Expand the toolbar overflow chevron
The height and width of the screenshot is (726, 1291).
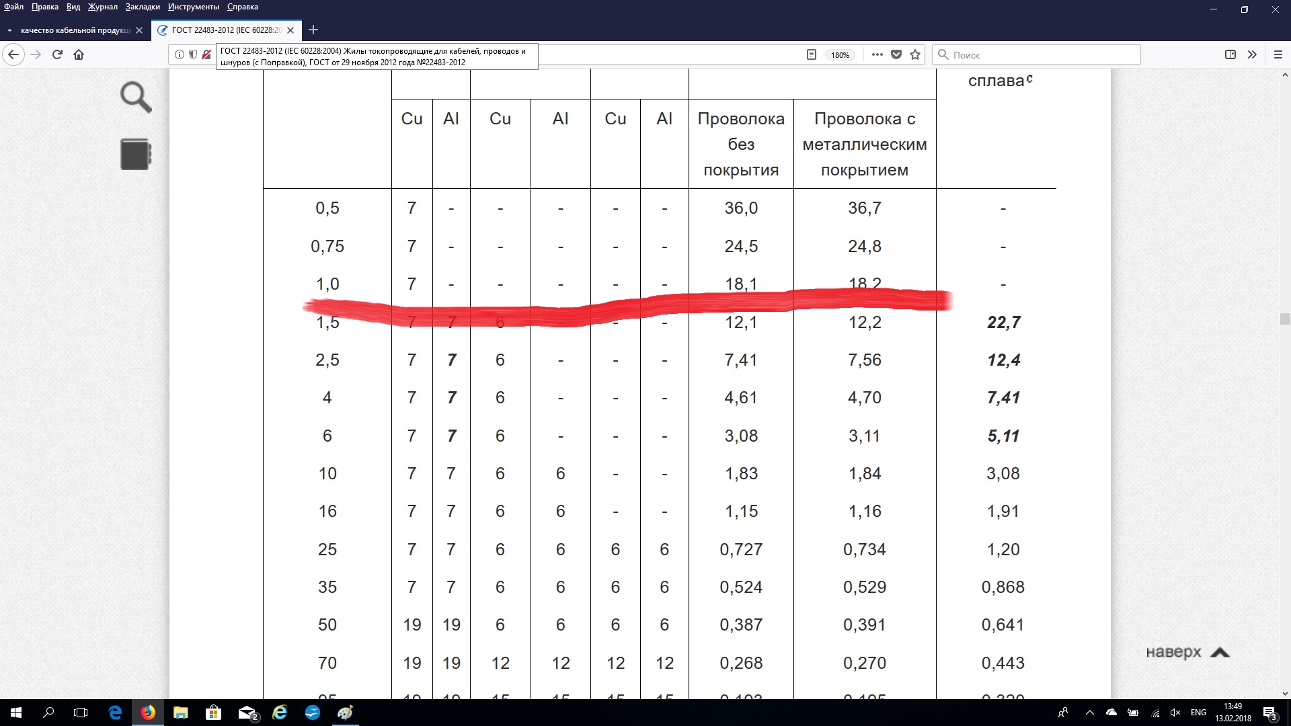pos(1252,54)
